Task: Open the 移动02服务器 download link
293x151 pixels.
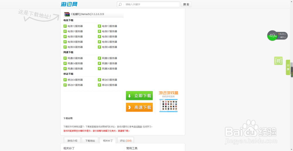Action: pos(110,85)
